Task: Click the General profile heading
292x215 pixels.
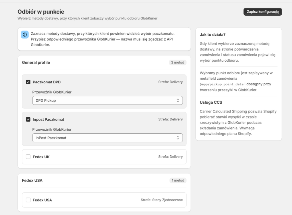Action: [x=36, y=63]
